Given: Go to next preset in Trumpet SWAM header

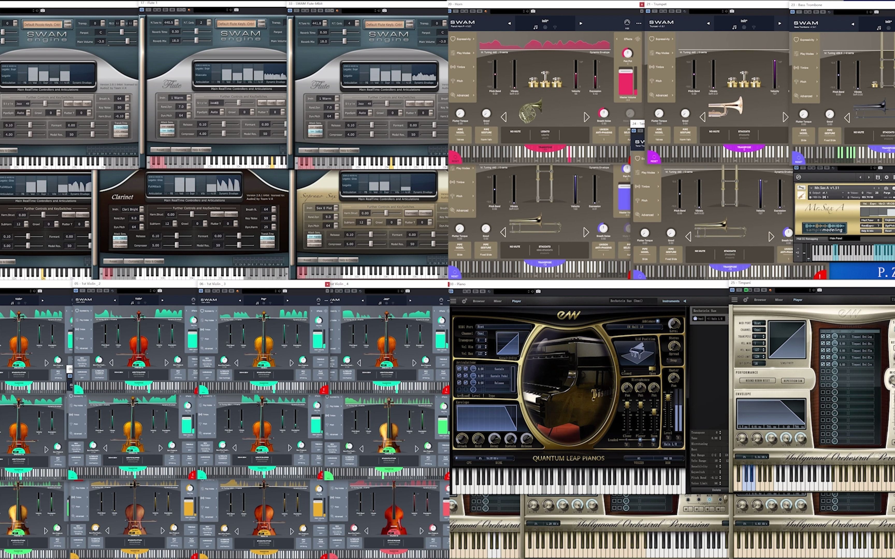Looking at the screenshot, I should point(779,23).
